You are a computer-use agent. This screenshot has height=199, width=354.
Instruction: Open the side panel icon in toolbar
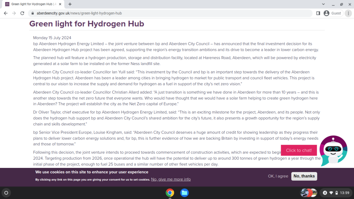pyautogui.click(x=318, y=13)
